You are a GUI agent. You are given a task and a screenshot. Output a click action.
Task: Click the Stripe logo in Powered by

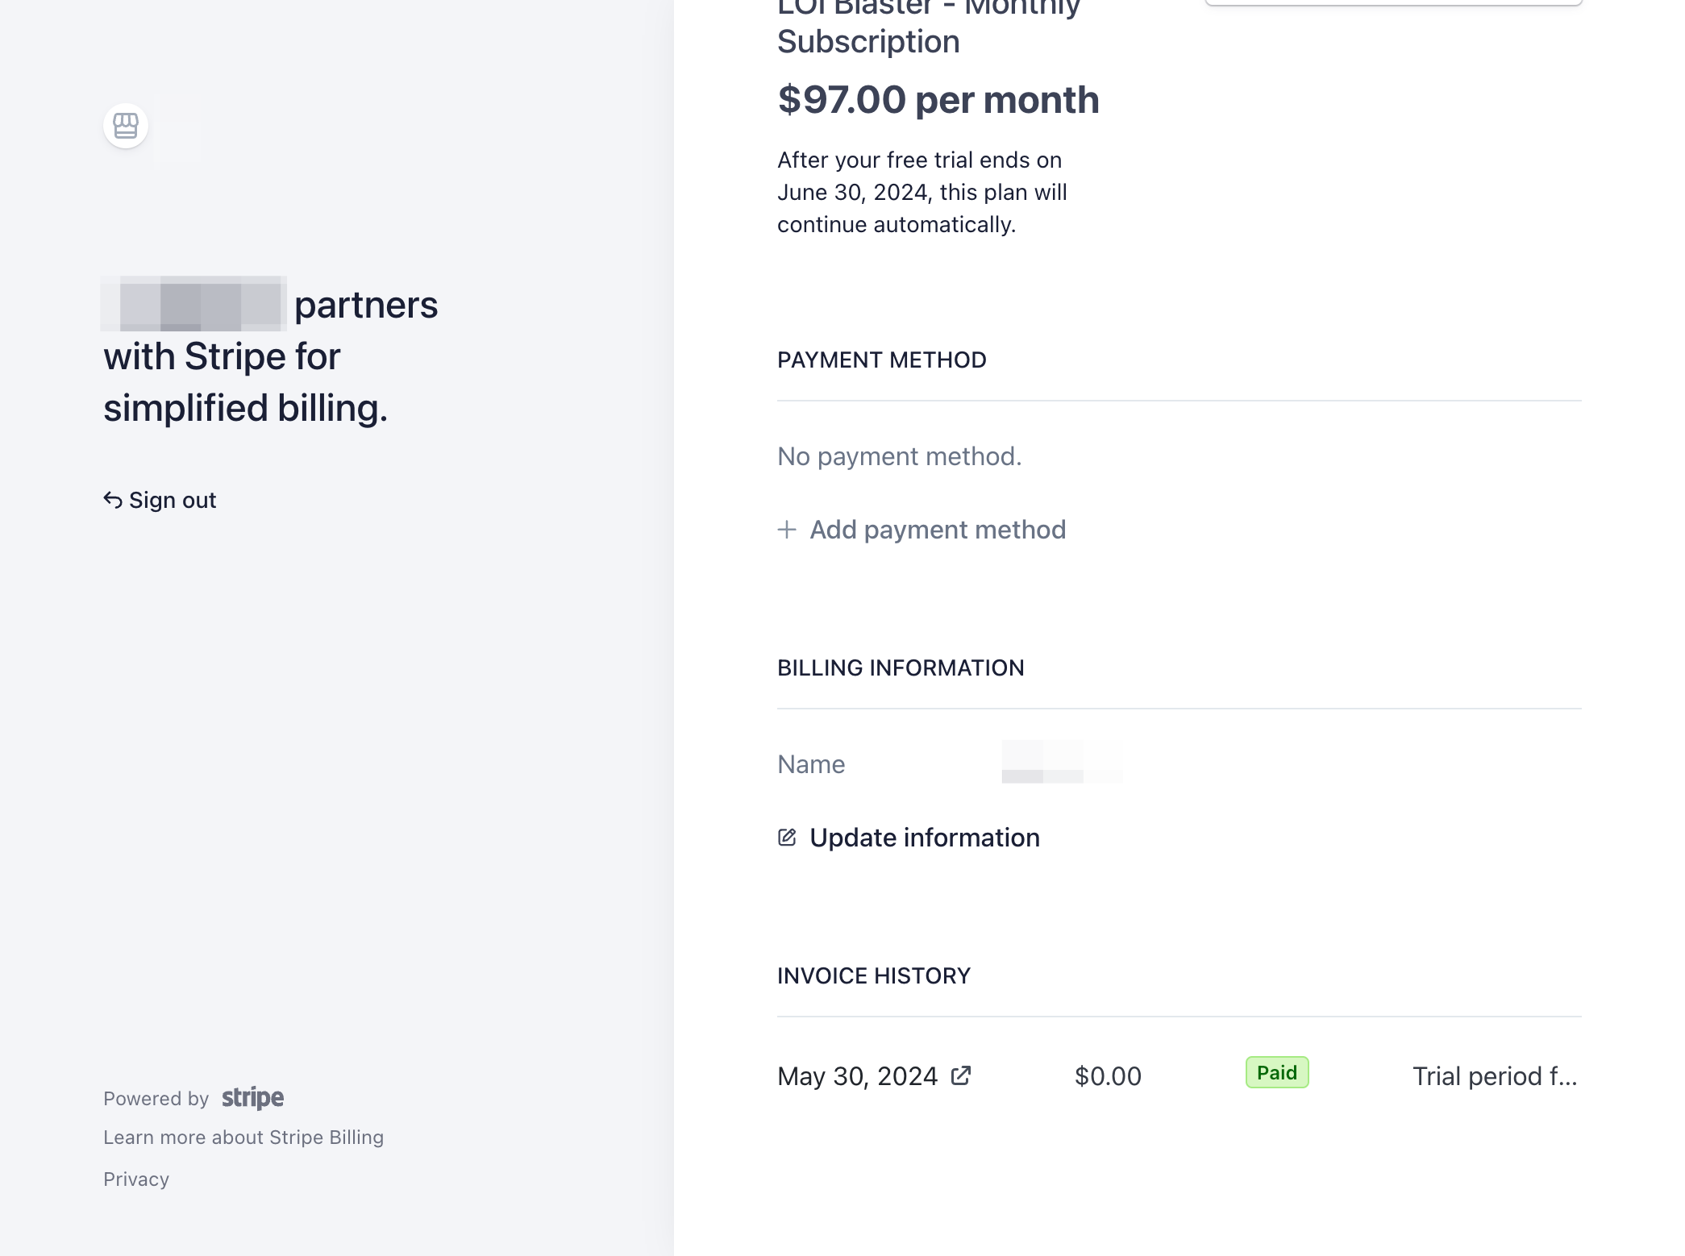tap(252, 1098)
